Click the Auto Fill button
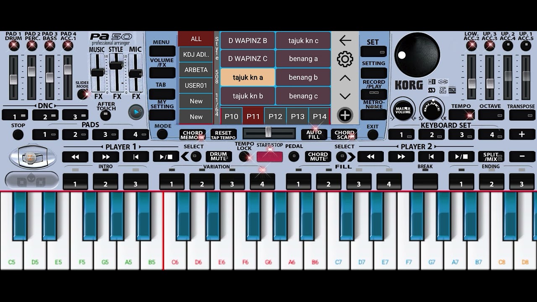Image resolution: width=537 pixels, height=302 pixels. 314,135
